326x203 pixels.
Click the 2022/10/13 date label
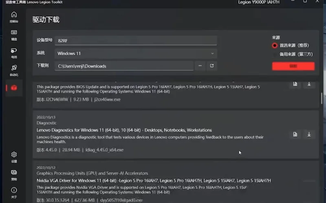(x=46, y=117)
